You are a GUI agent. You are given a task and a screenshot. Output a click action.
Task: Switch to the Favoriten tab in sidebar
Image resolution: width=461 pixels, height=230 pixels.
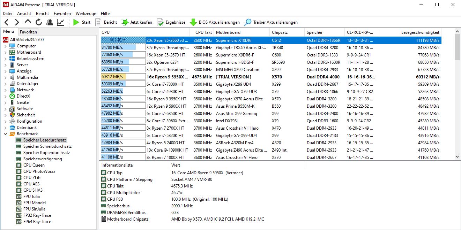28,32
